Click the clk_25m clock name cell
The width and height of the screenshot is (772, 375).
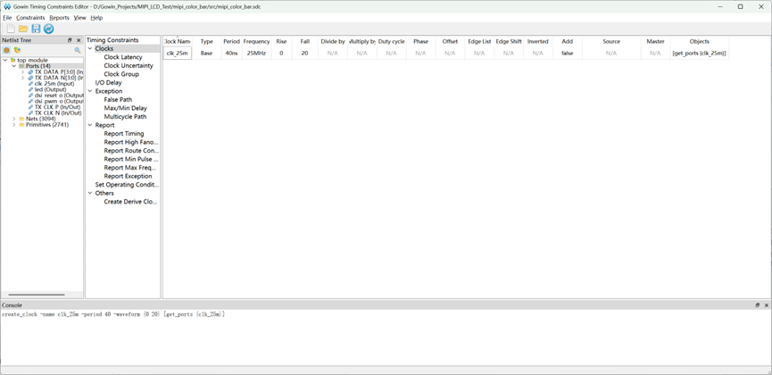pos(178,54)
